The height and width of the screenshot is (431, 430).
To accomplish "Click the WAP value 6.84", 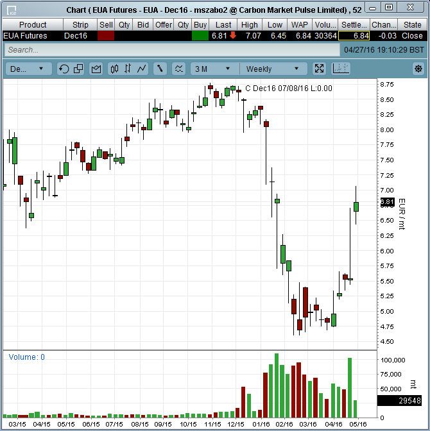I will pyautogui.click(x=304, y=36).
